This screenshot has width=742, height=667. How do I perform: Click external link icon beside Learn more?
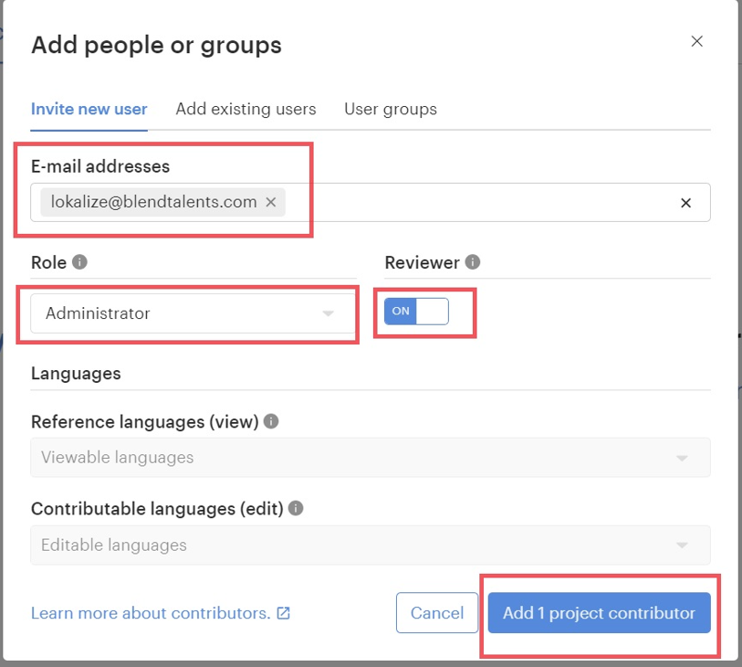(284, 613)
